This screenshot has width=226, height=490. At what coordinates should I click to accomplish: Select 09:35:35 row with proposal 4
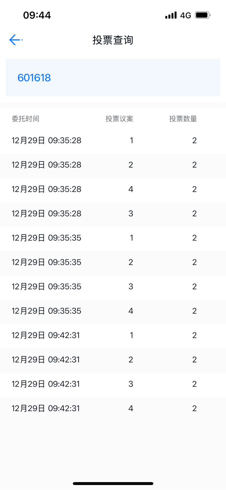[113, 311]
